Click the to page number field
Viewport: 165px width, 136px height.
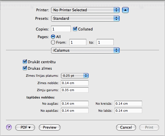coord(105,42)
